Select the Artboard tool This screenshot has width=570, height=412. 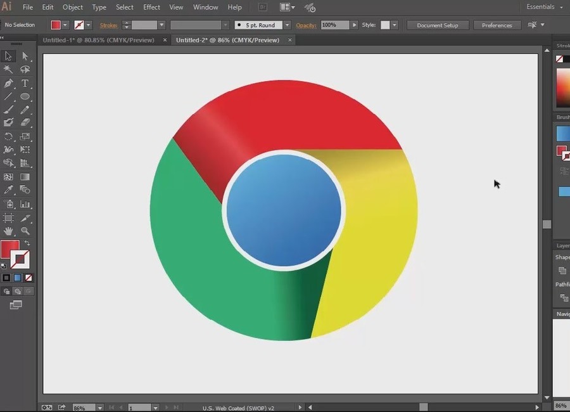pos(8,218)
